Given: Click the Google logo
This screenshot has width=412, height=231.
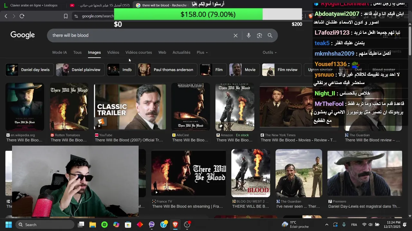Looking at the screenshot, I should 23,35.
